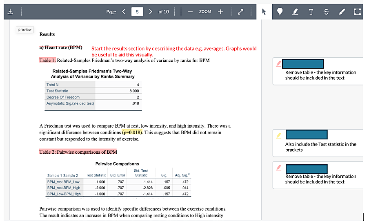Click the preview button

[25, 29]
